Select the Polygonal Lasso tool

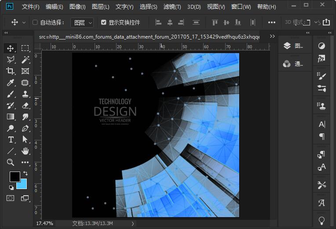tap(10, 60)
